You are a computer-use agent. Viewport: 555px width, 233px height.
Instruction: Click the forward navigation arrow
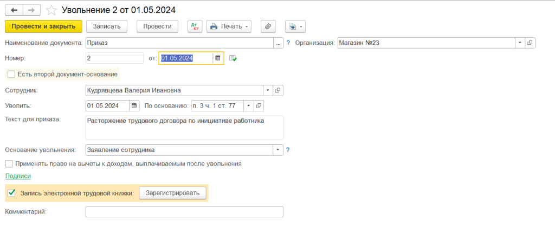[x=31, y=10]
